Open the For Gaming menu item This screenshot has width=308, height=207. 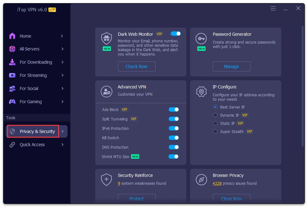pos(36,102)
